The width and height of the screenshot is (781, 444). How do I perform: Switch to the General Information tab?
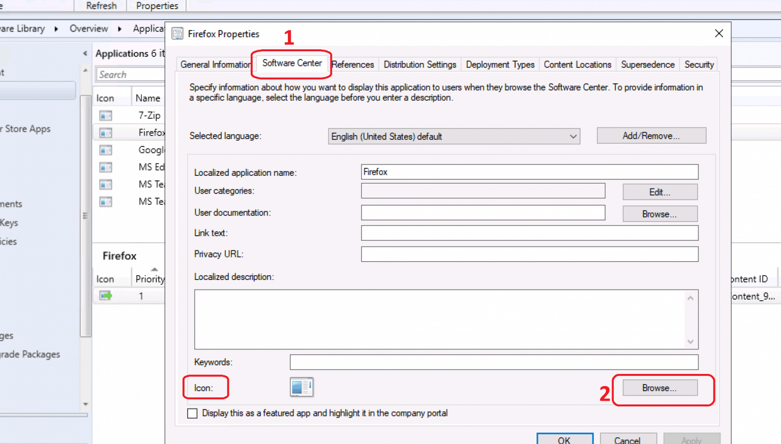pyautogui.click(x=215, y=65)
